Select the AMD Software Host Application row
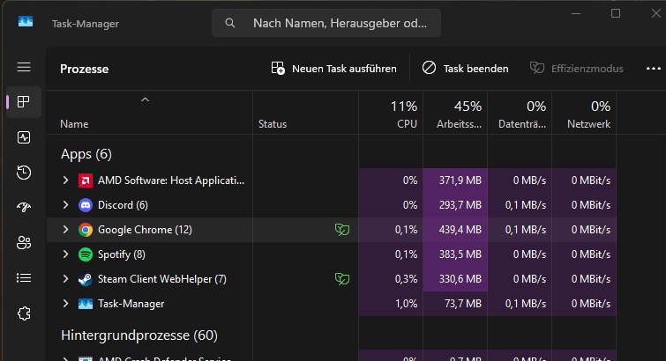This screenshot has width=666, height=361. click(170, 180)
